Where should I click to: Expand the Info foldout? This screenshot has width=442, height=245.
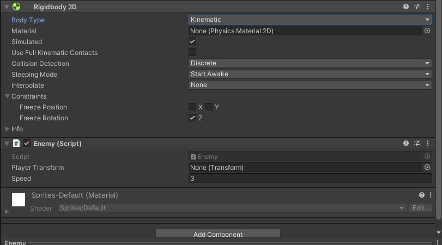click(x=7, y=128)
